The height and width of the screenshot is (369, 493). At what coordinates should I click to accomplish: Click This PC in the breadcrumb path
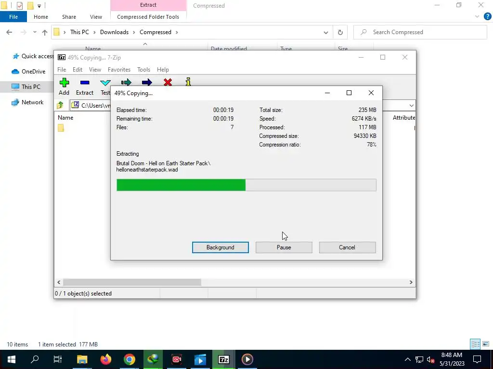(x=79, y=32)
